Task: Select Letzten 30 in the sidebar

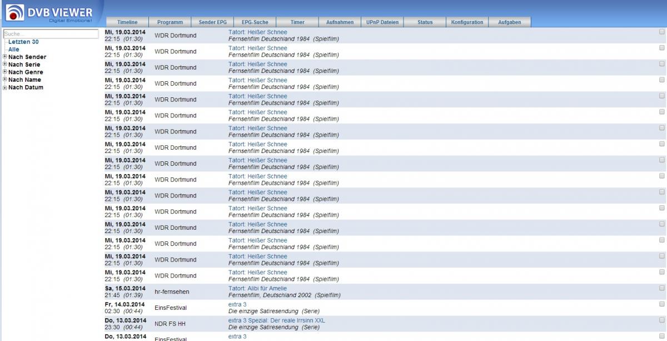Action: pyautogui.click(x=23, y=42)
